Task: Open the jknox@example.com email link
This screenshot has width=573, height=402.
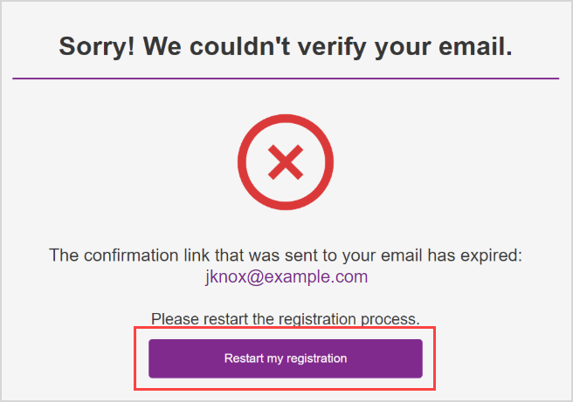Action: point(286,277)
